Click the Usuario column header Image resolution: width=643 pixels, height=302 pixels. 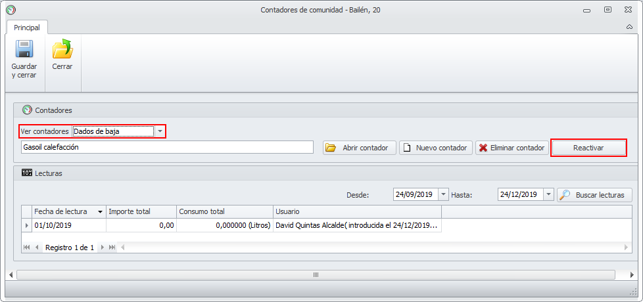pos(358,211)
